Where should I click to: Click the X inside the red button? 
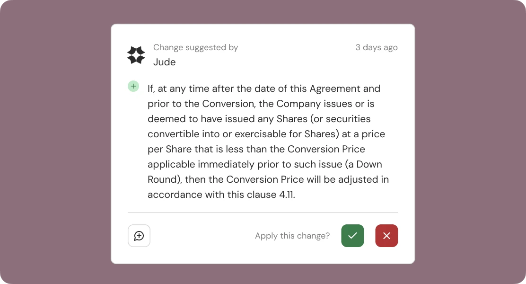386,235
